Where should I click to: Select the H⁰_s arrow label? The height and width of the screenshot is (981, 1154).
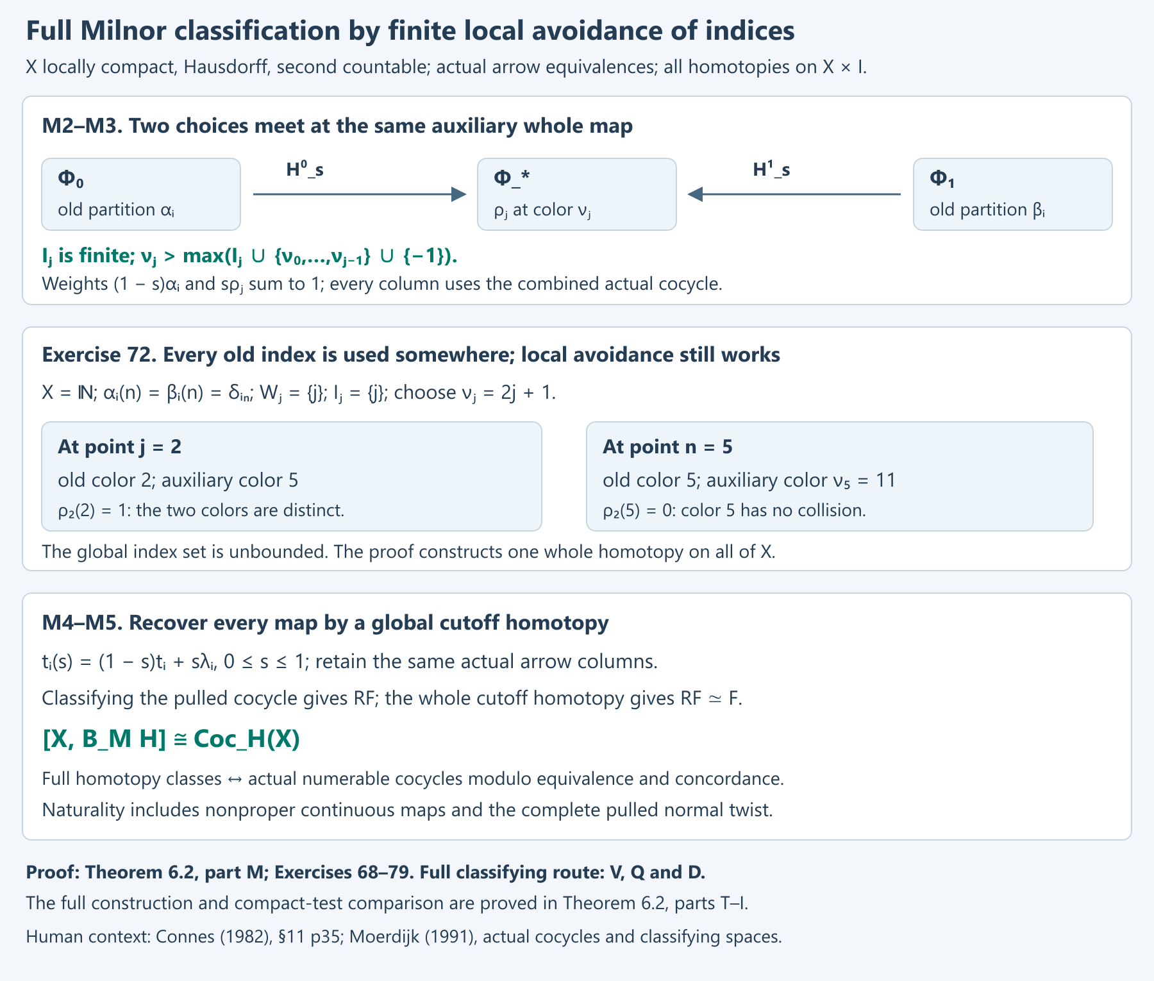[x=305, y=169]
